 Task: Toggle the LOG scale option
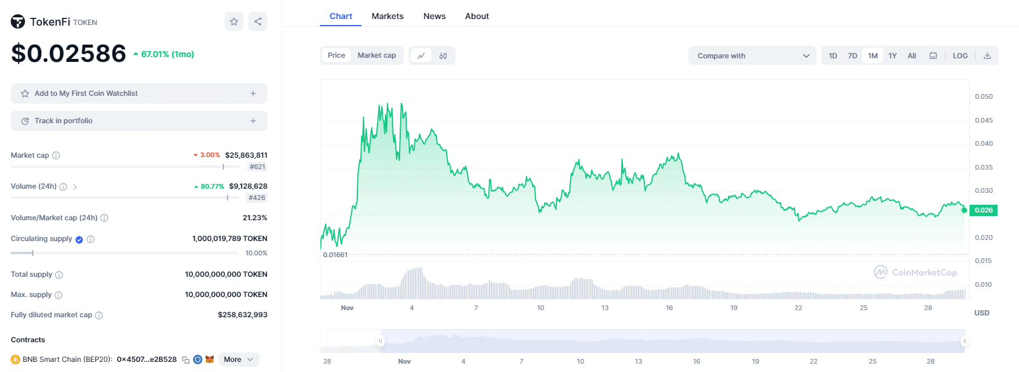(960, 56)
